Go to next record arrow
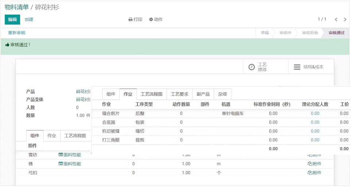351x187 pixels. 345,19
